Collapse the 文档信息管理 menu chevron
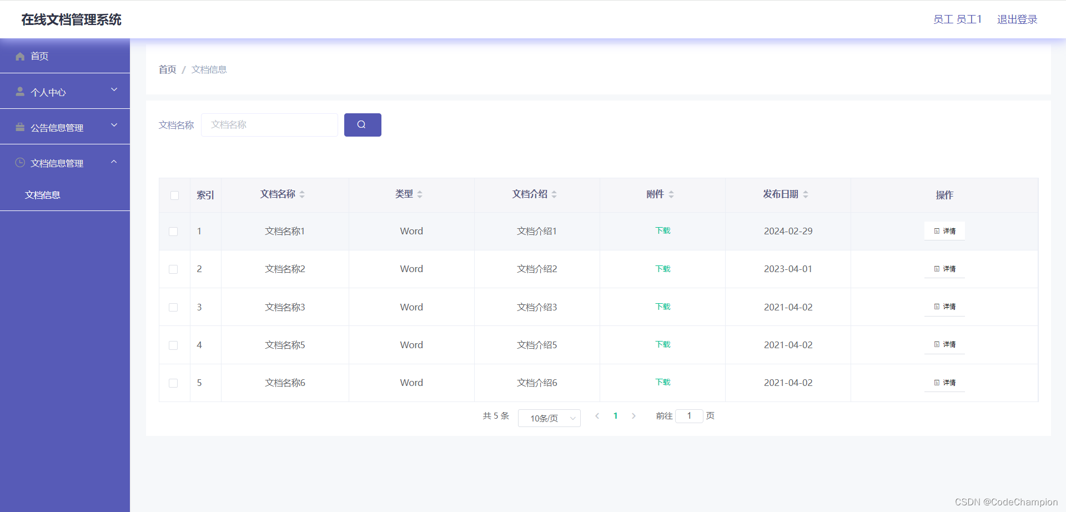The width and height of the screenshot is (1066, 512). coord(114,162)
